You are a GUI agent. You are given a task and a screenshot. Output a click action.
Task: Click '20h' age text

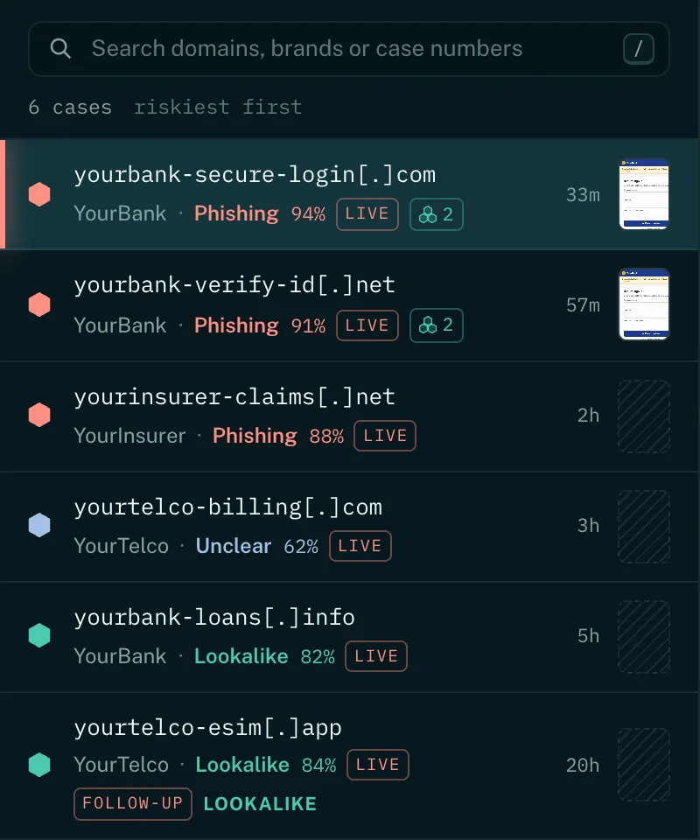click(583, 766)
